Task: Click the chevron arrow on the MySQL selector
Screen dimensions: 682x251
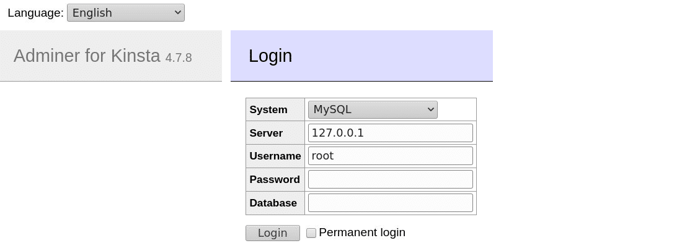Action: [430, 109]
